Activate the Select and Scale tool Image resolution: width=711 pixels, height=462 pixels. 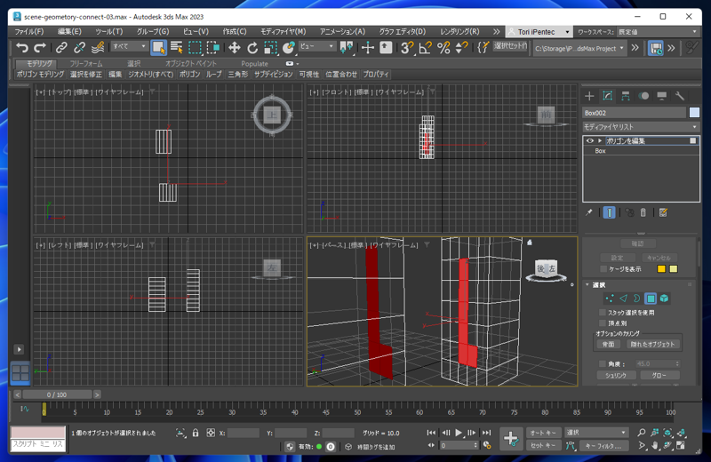coord(270,47)
